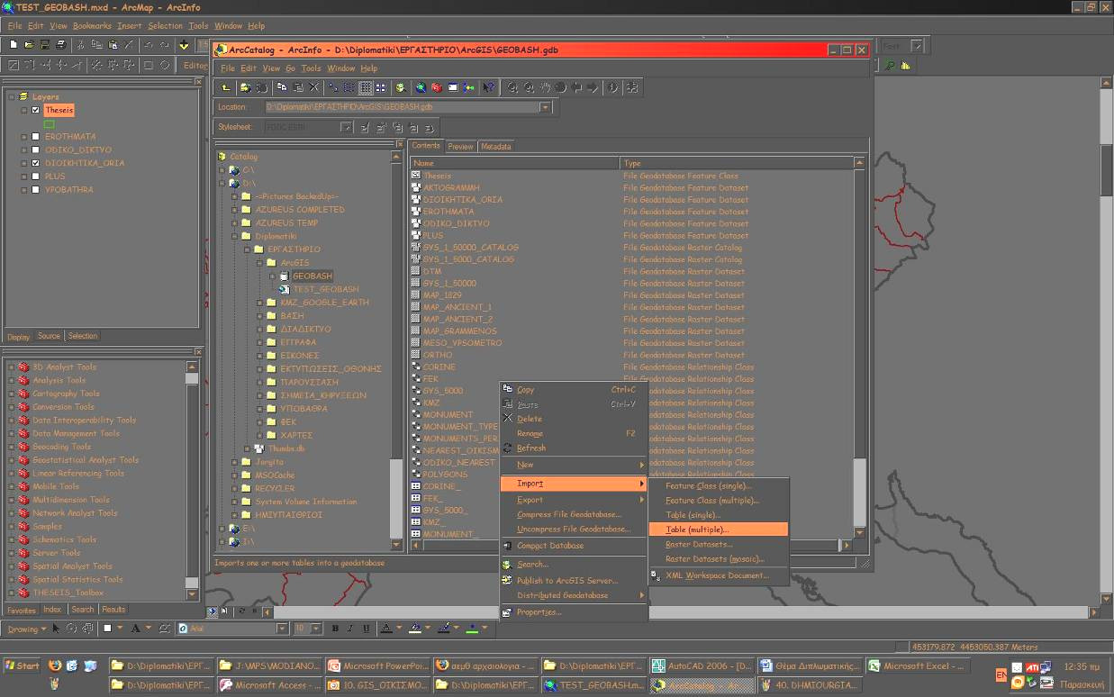The height and width of the screenshot is (697, 1114).
Task: Switch to Source tab in table of contents
Action: [x=49, y=336]
